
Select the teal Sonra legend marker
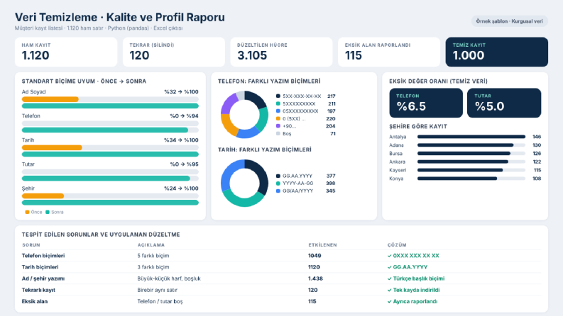coord(48,212)
